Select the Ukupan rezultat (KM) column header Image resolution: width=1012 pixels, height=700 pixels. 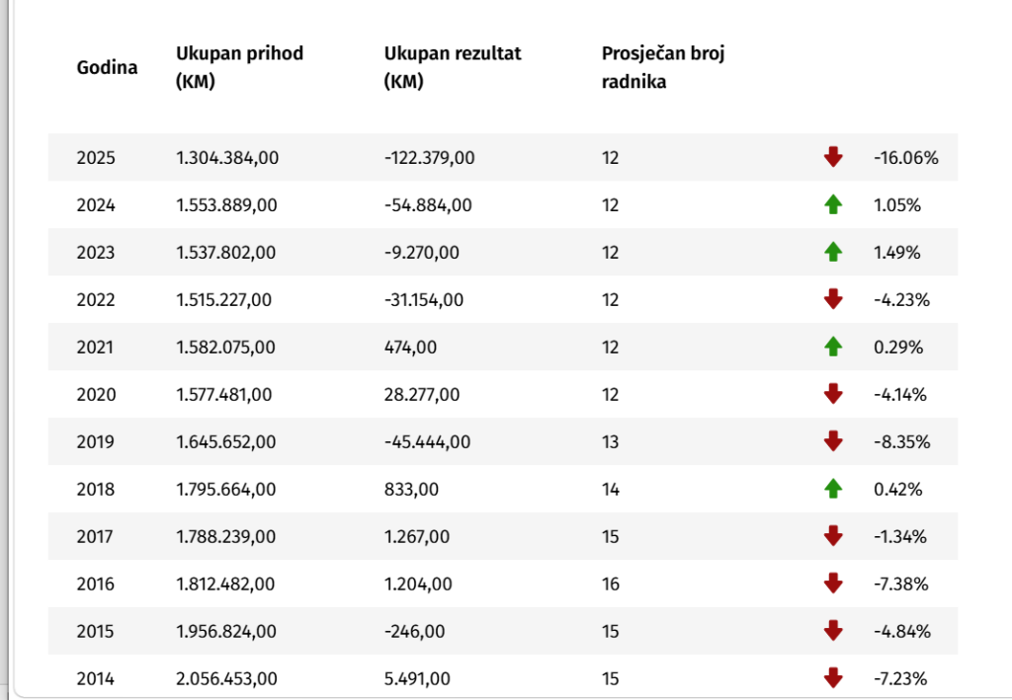pyautogui.click(x=453, y=67)
